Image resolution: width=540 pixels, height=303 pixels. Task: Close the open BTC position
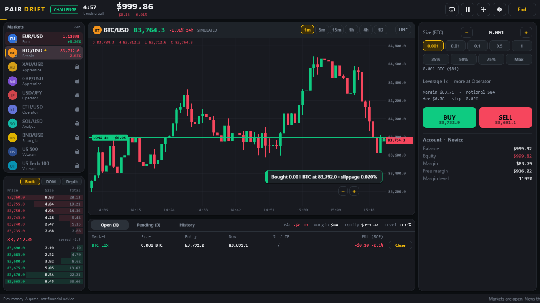pyautogui.click(x=400, y=245)
